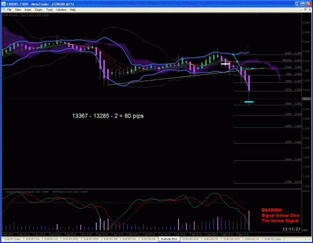Open the View menu
This screenshot has width=313, height=243.
pos(18,9)
